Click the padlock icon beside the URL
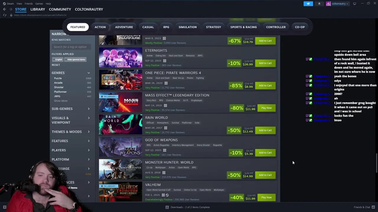378x212 pixels. pos(11,15)
